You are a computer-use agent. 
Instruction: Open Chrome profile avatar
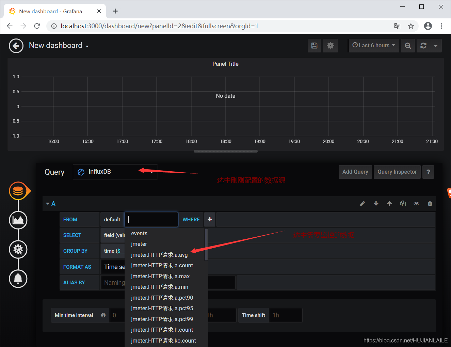click(428, 26)
